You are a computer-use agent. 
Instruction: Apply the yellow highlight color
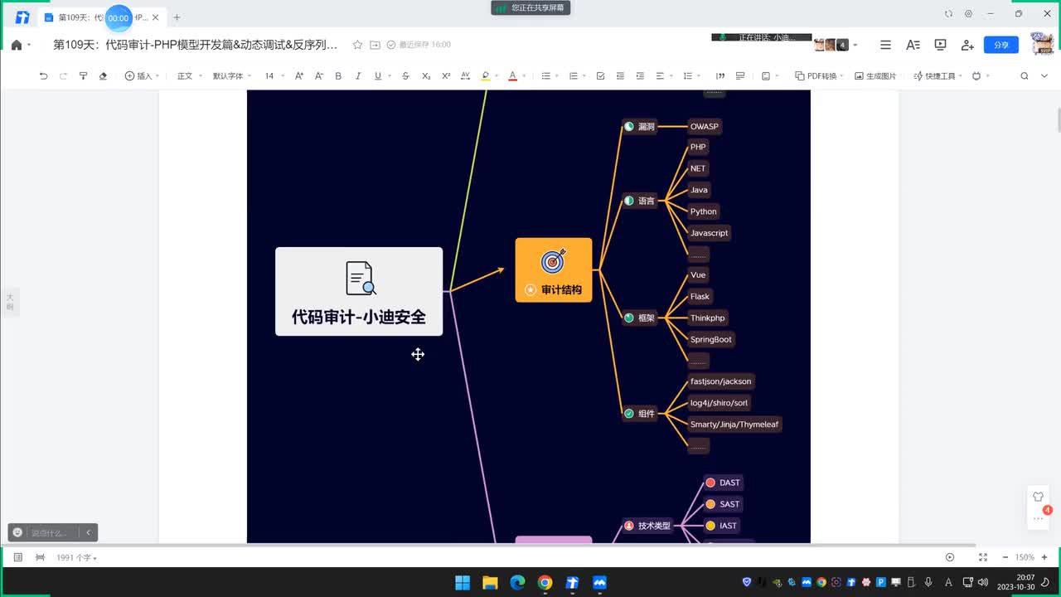[x=486, y=76]
